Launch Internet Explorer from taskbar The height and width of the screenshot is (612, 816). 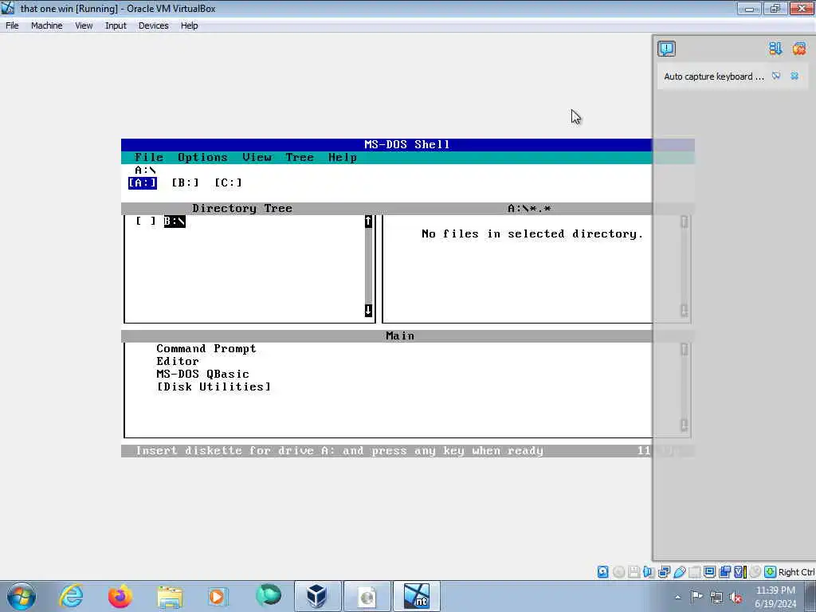tap(71, 596)
